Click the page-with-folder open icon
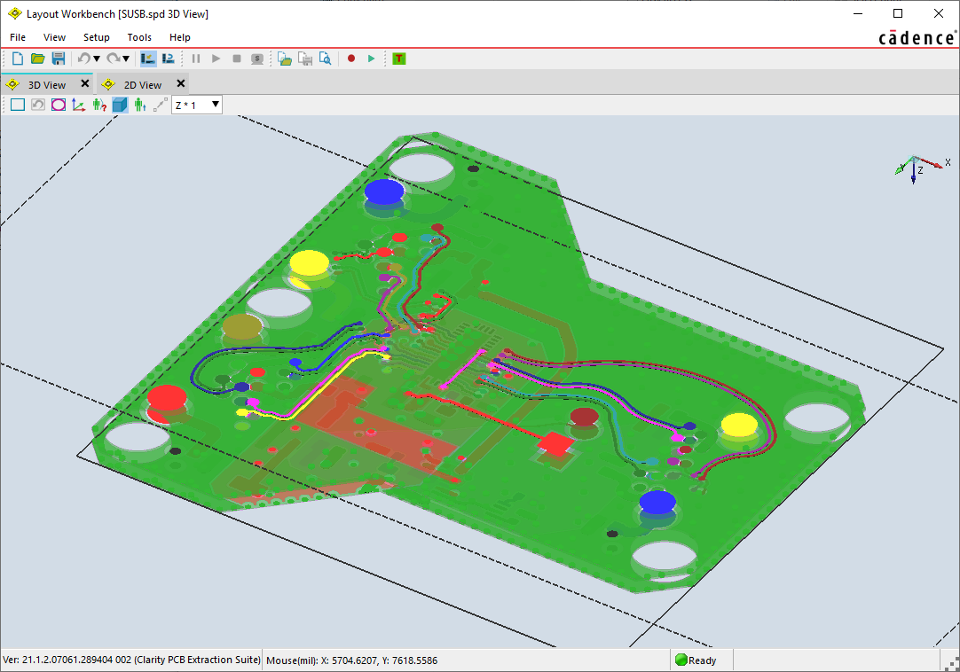The height and width of the screenshot is (672, 960). click(285, 59)
